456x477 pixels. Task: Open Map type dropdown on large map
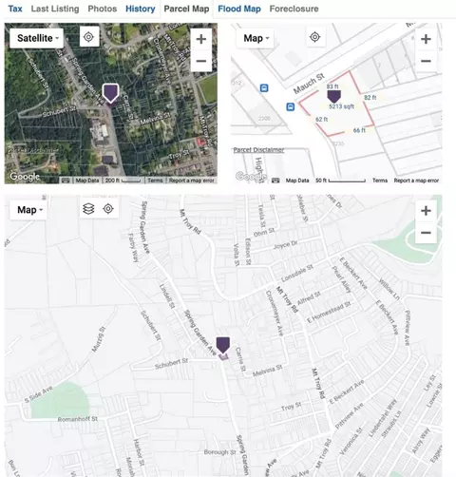[x=28, y=210]
